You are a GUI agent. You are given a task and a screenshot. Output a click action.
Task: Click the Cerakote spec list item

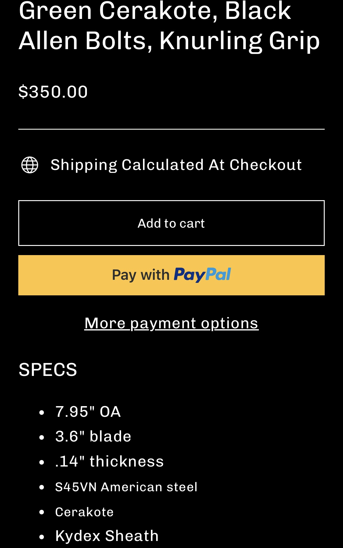pyautogui.click(x=84, y=512)
